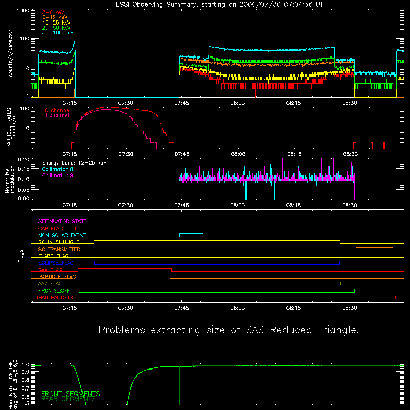This screenshot has width=410, height=410.
Task: Click the 'Energy band: 12-25 keV' label
Action: [74, 163]
